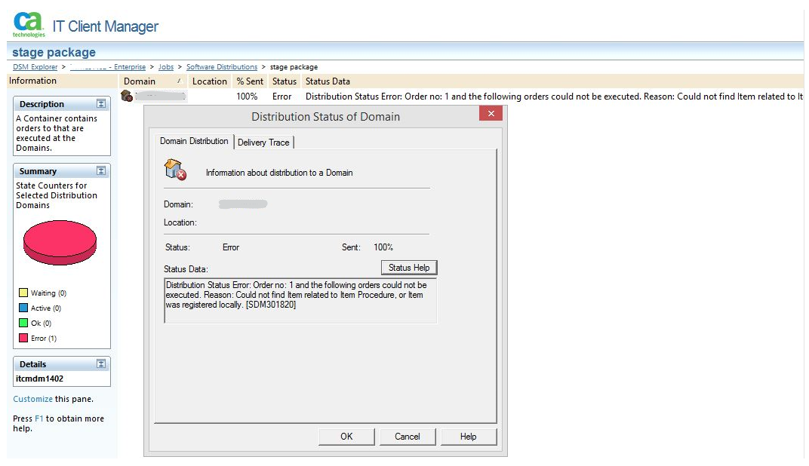Click the 'Error (1)' legend label
Screen dimensions: 809x466
pos(44,338)
